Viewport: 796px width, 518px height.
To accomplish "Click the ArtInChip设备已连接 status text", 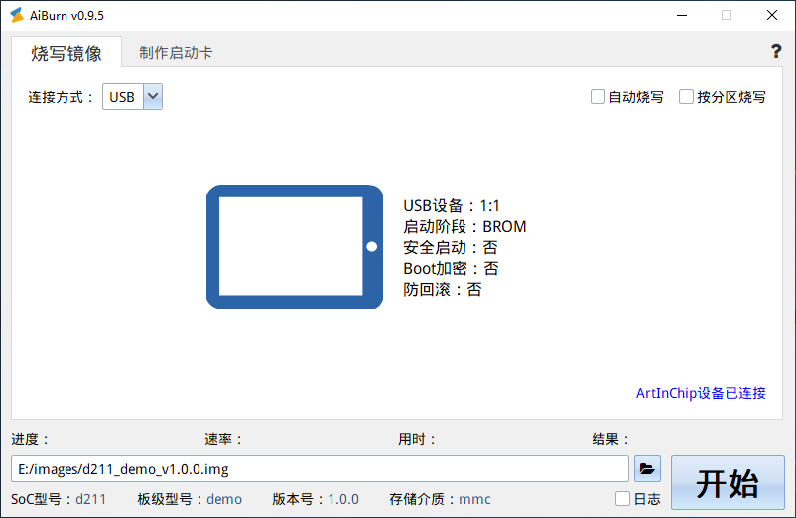I will 701,393.
